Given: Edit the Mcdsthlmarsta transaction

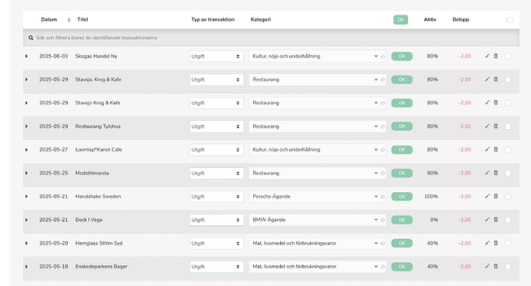Looking at the screenshot, I should click(487, 173).
